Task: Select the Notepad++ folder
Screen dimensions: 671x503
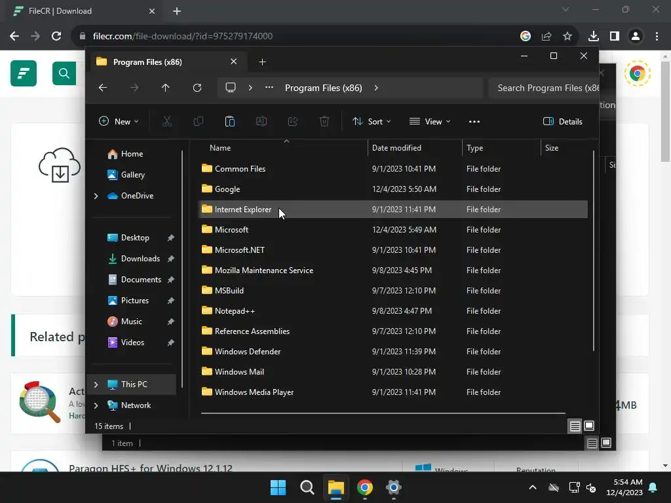Action: 393,311
